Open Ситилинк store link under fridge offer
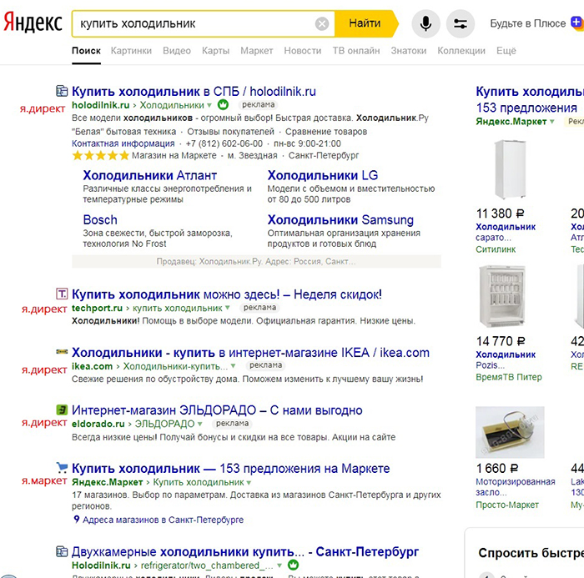This screenshot has height=578, width=584. [496, 249]
